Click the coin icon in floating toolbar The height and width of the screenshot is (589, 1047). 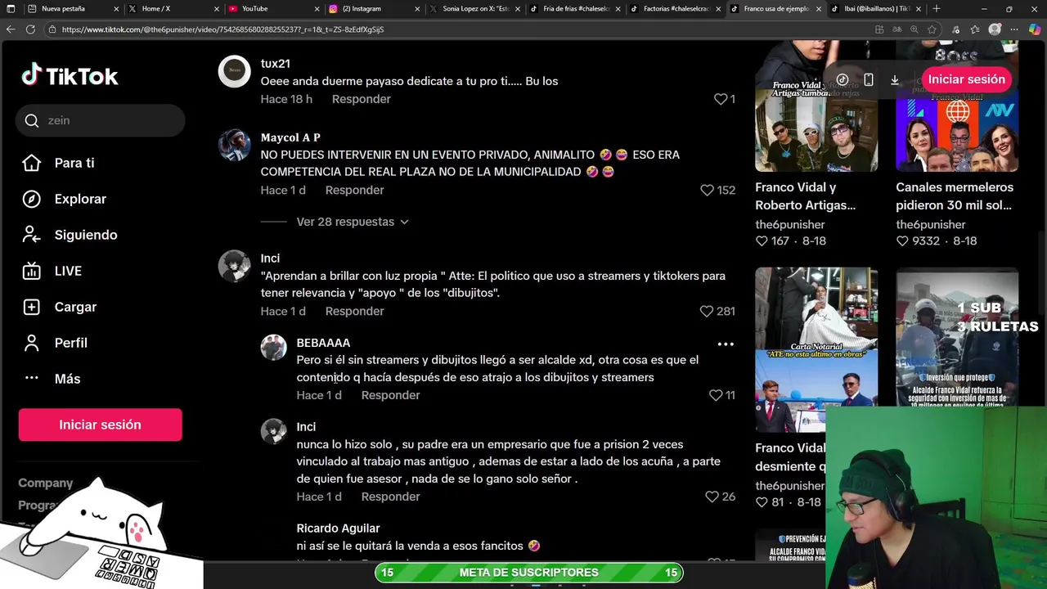tap(843, 79)
